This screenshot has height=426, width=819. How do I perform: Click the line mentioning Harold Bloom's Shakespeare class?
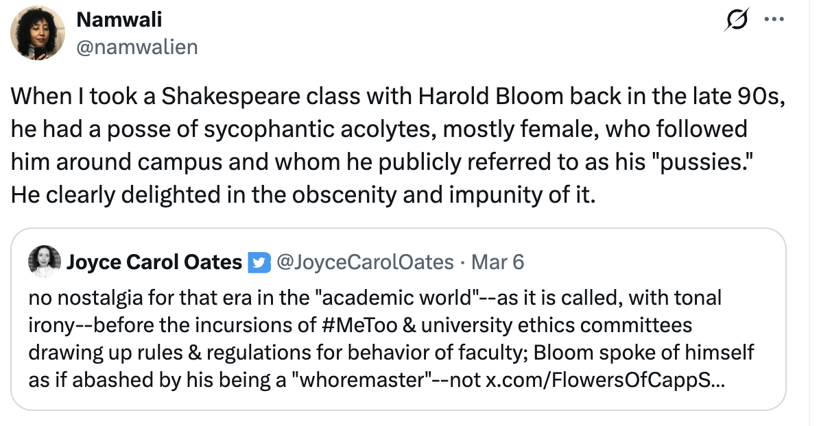click(x=398, y=97)
